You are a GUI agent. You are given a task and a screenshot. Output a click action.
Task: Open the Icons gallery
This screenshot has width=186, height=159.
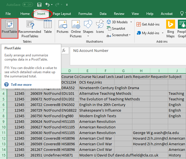click(x=100, y=27)
